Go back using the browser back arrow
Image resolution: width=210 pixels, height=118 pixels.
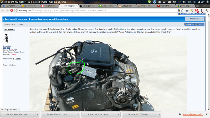pyautogui.click(x=3, y=10)
